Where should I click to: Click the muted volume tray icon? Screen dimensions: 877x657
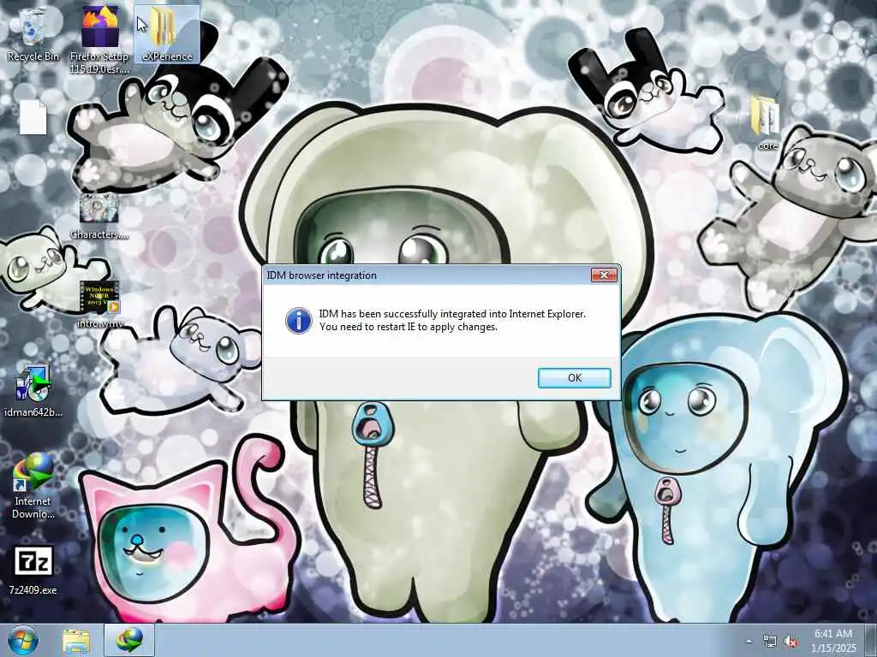click(790, 642)
